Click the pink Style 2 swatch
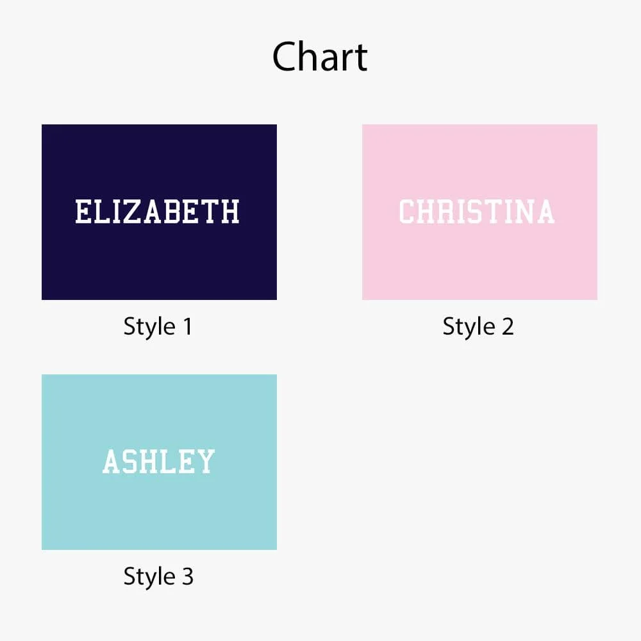This screenshot has height=641, width=641. pyautogui.click(x=479, y=212)
